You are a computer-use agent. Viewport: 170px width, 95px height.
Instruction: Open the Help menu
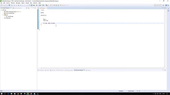(40, 3)
